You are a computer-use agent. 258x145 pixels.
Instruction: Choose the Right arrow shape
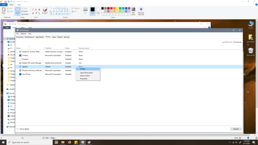[62, 11]
